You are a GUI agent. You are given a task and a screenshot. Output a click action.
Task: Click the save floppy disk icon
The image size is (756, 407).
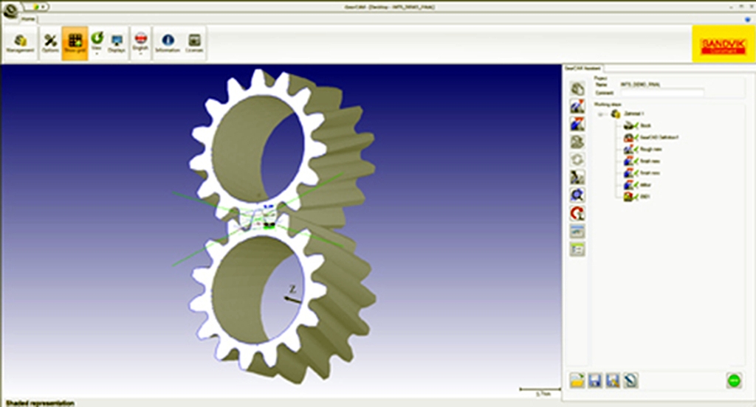(595, 380)
